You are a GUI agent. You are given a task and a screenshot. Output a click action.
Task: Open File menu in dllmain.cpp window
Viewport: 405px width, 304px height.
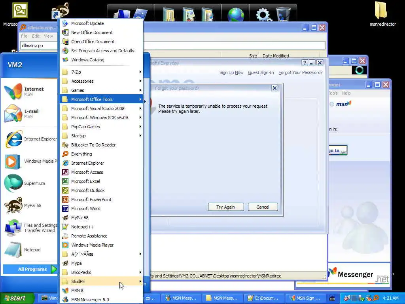pyautogui.click(x=24, y=36)
